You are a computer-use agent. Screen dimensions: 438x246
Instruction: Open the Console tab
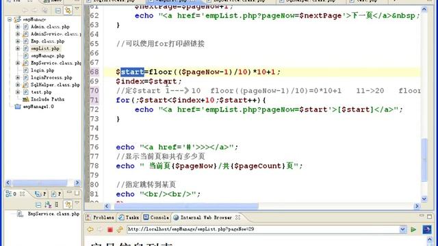(156, 217)
